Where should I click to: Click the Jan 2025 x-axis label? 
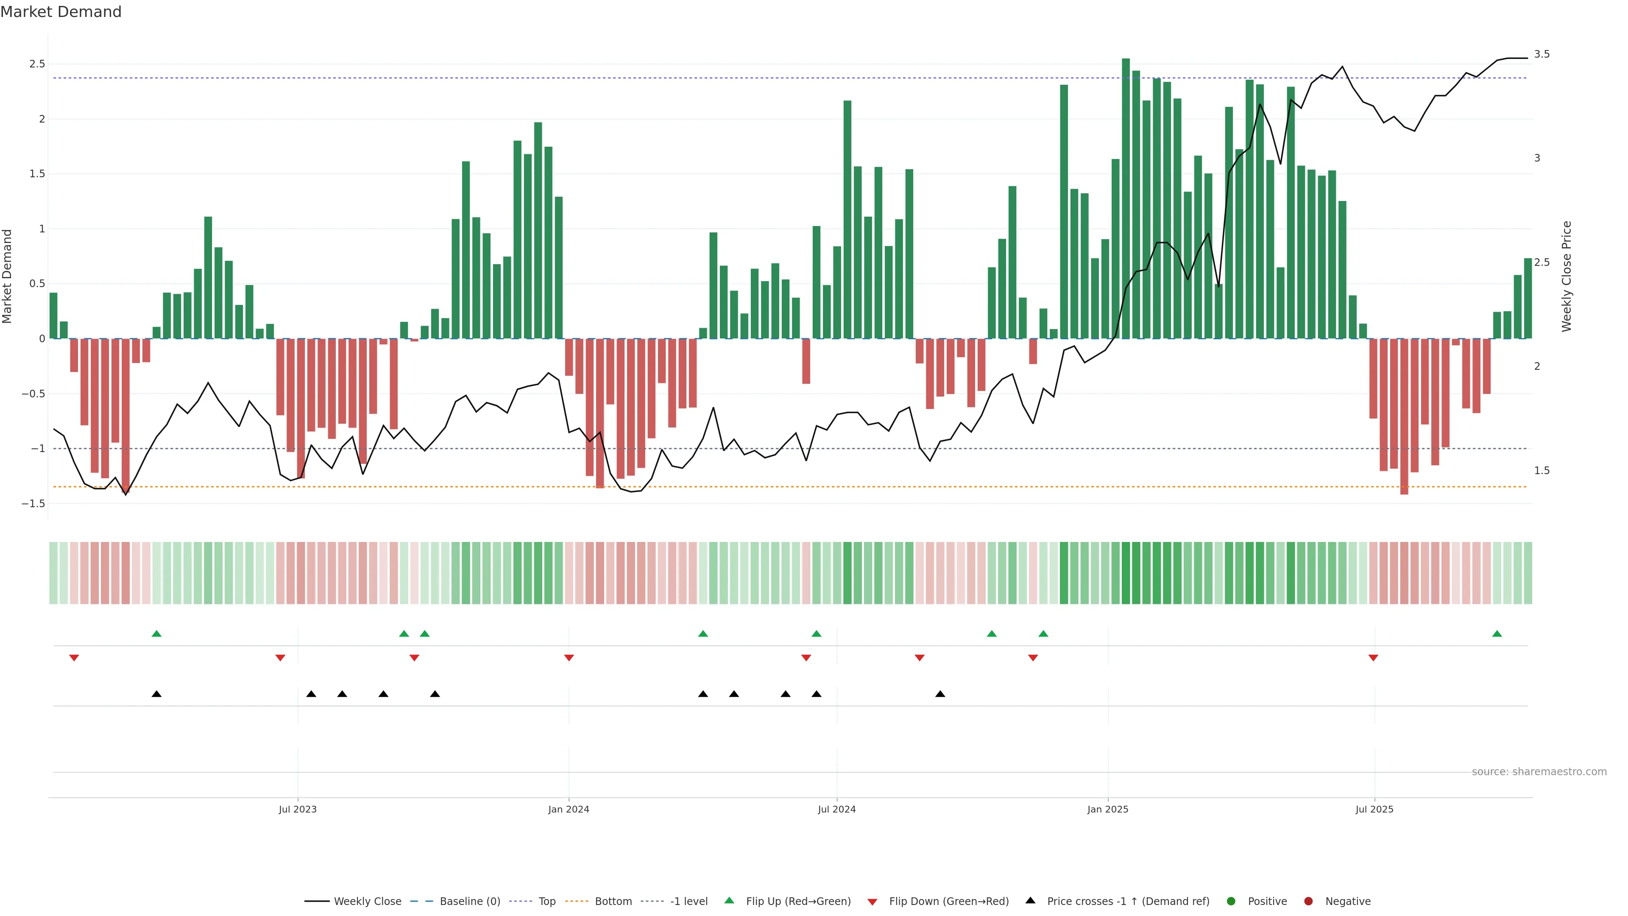point(1107,809)
